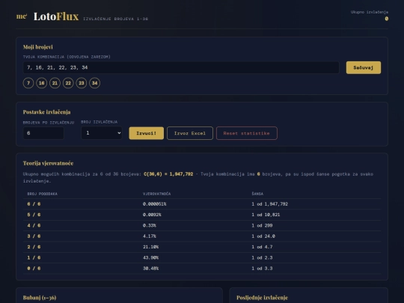Start the draw with Izvuci! button
404x303 pixels.
[x=147, y=133]
